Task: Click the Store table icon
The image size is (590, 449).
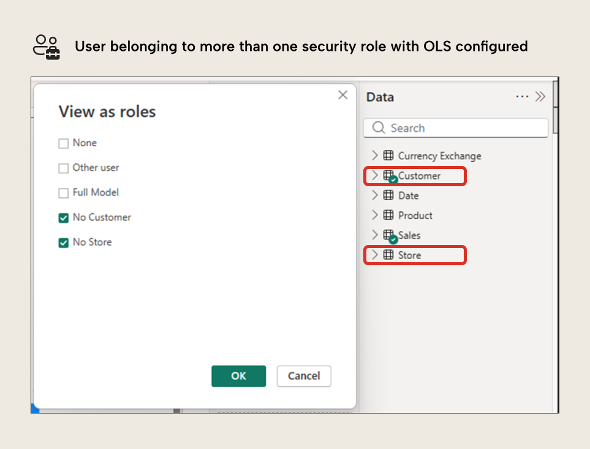Action: [388, 255]
